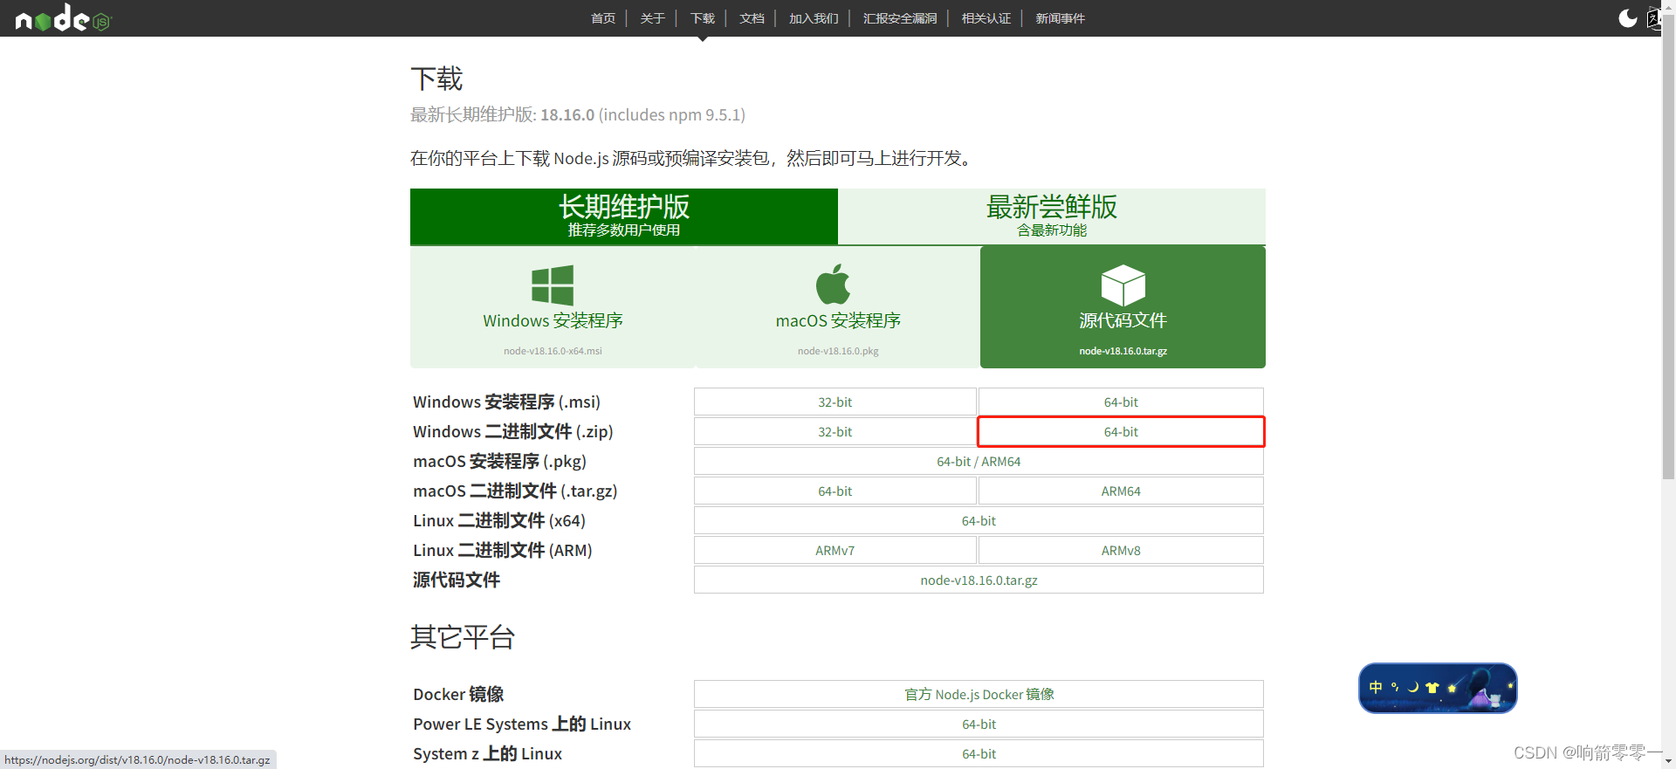Open 新闻事件 in navigation
1676x769 pixels.
1061,18
